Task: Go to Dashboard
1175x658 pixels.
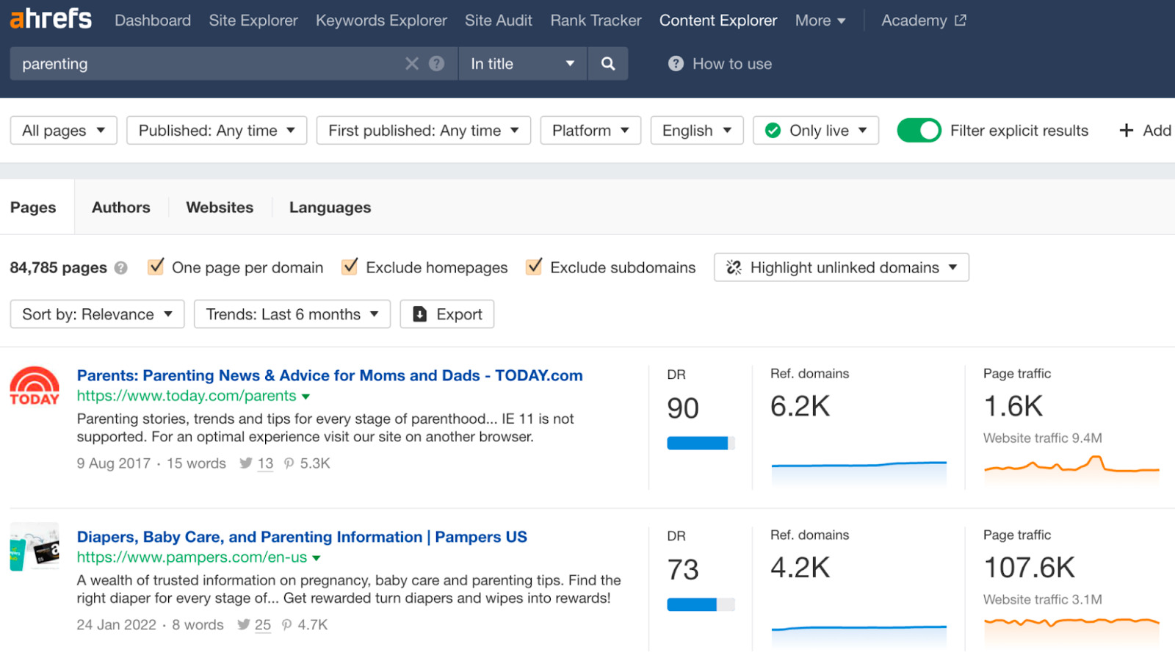Action: pos(153,21)
